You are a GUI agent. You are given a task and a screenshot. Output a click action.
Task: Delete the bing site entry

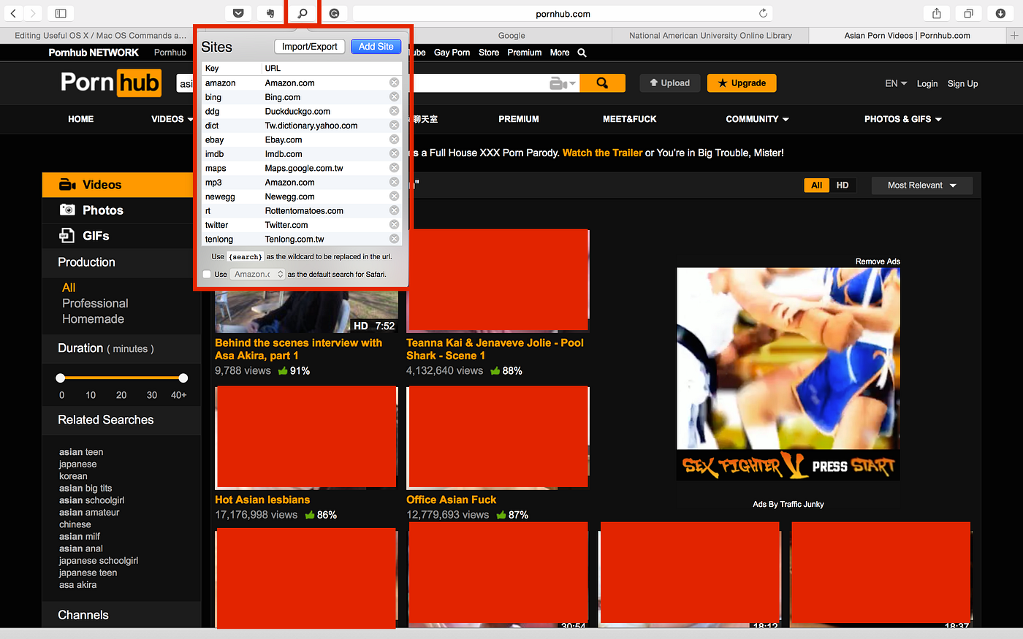tap(394, 96)
